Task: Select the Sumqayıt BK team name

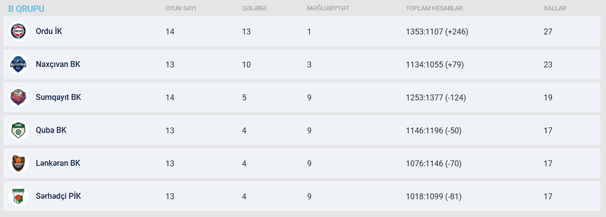Action: (58, 97)
